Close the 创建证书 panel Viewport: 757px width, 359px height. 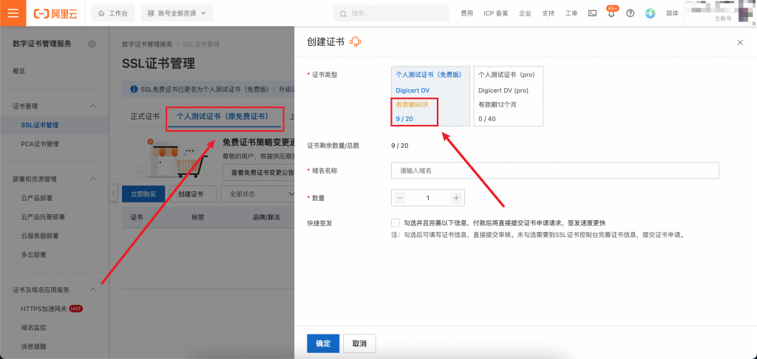(740, 42)
